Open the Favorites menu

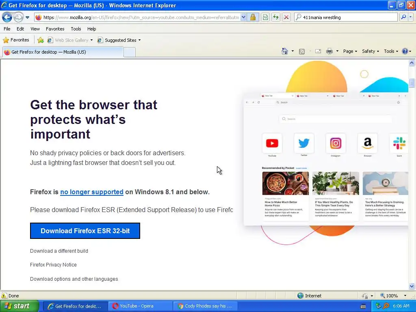pos(55,29)
